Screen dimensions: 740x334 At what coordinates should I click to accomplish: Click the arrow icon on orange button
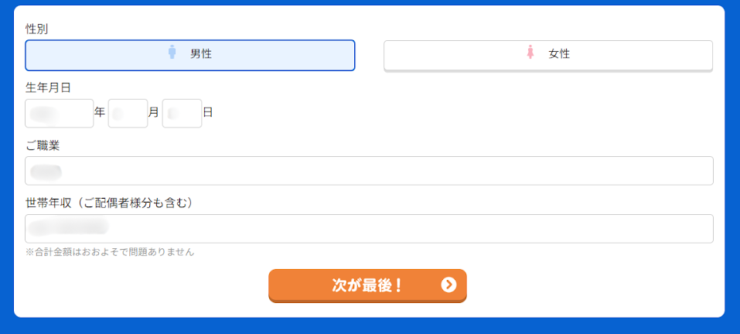click(x=448, y=285)
